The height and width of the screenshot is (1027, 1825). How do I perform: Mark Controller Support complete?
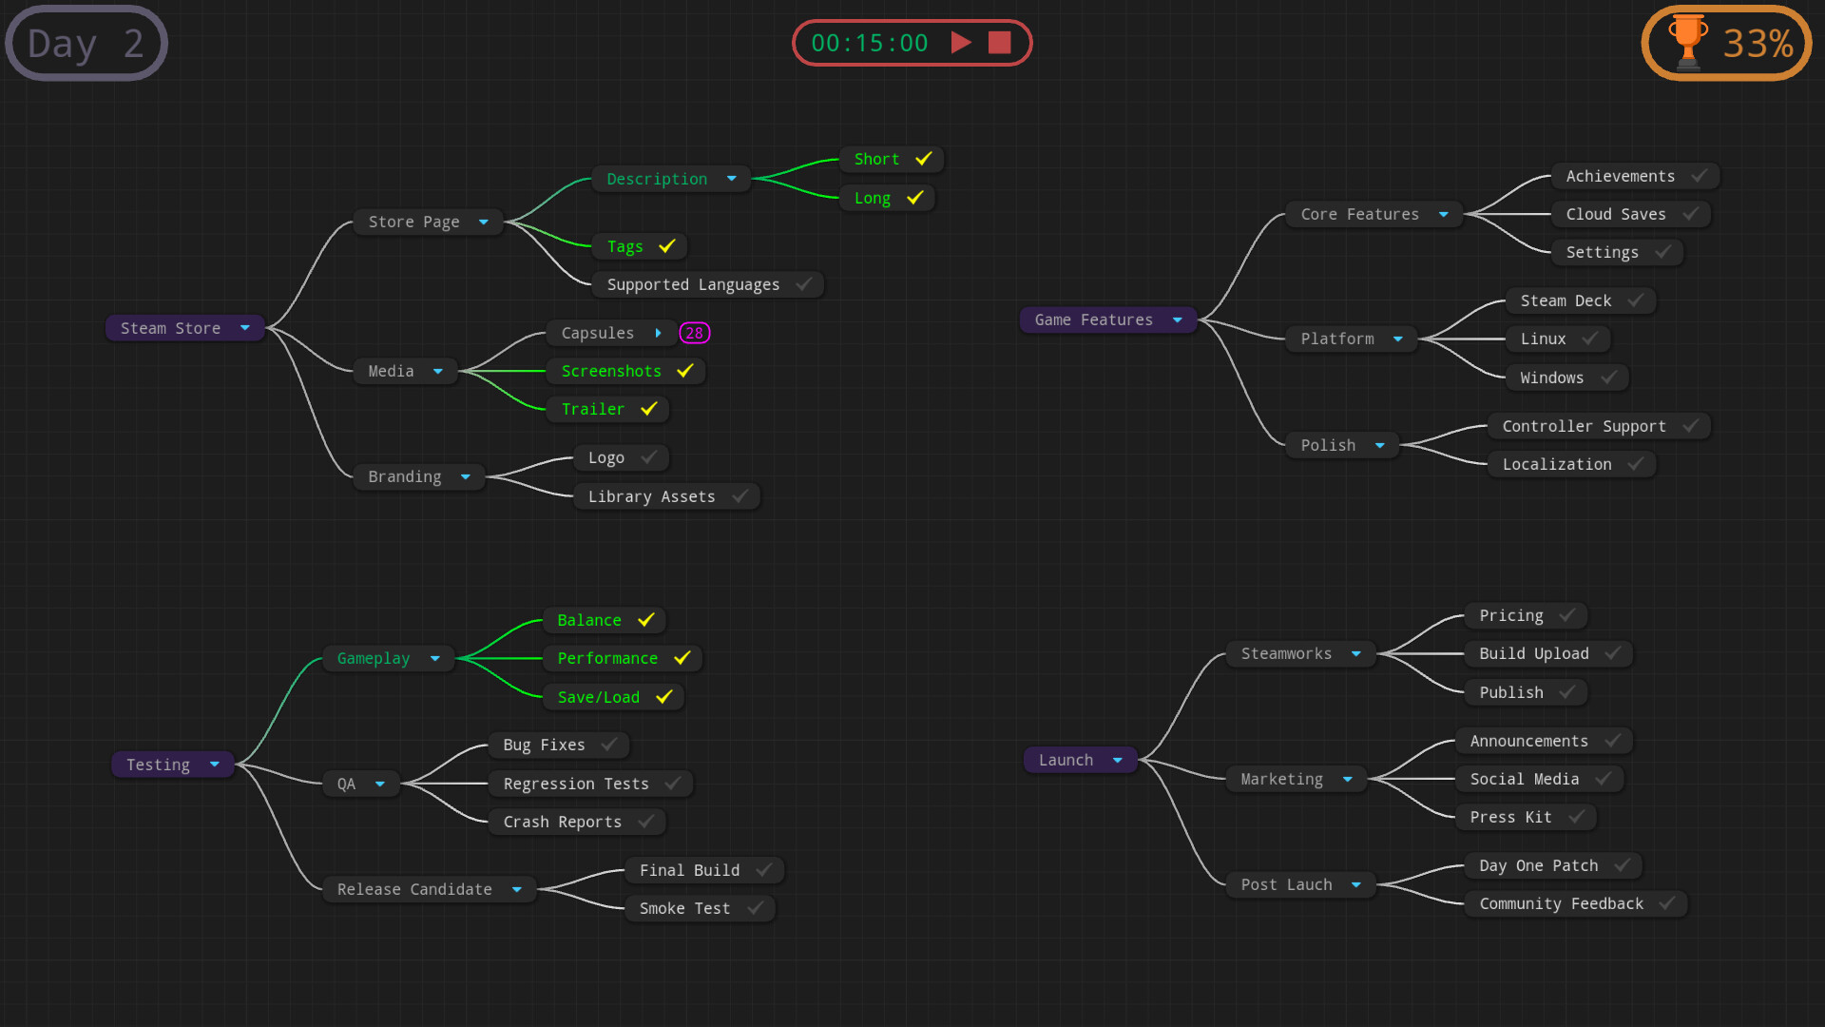click(1691, 426)
